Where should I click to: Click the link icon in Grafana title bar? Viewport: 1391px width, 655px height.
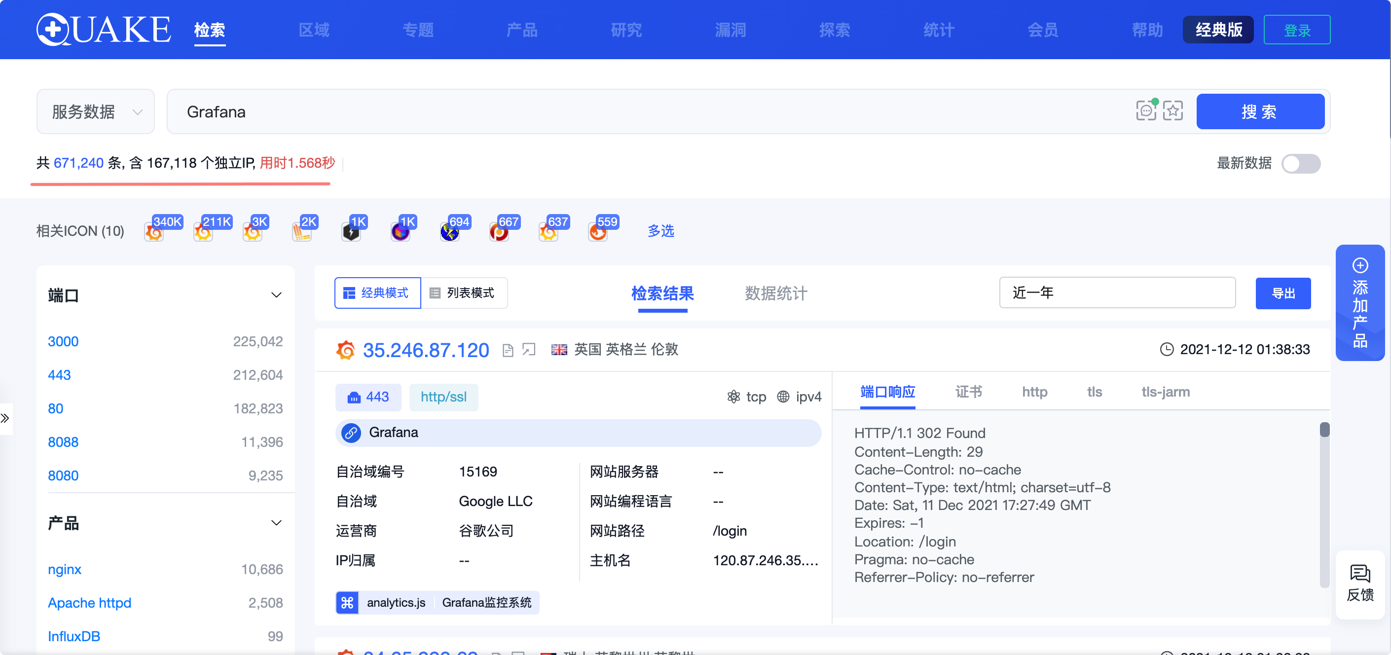[351, 433]
